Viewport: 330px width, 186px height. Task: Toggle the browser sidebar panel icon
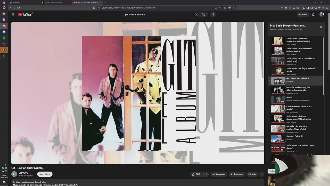(x=308, y=8)
